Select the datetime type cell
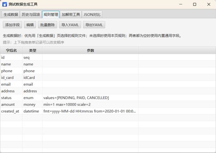Screen dimensions: 216x153 click(32, 111)
